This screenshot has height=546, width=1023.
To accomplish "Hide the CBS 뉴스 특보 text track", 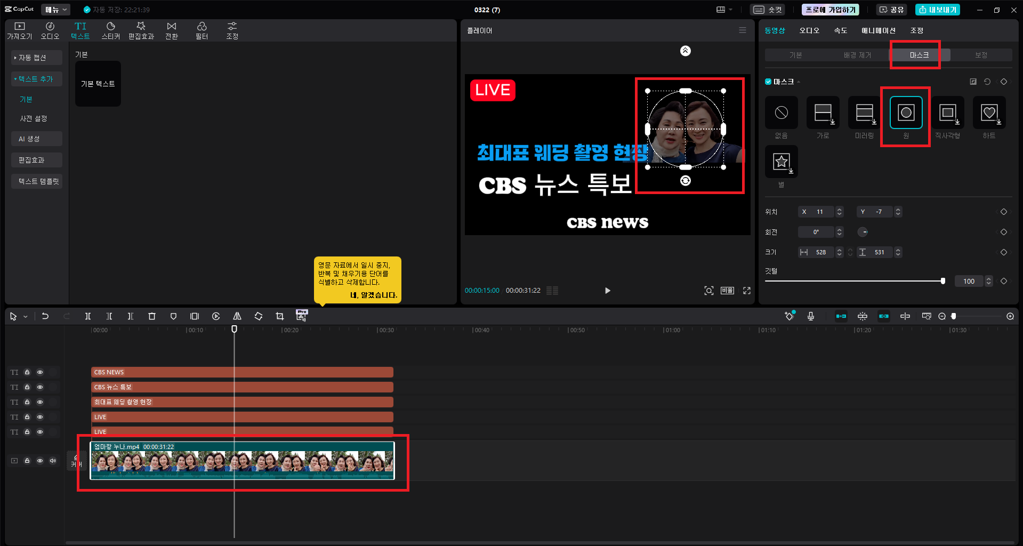I will (x=40, y=387).
